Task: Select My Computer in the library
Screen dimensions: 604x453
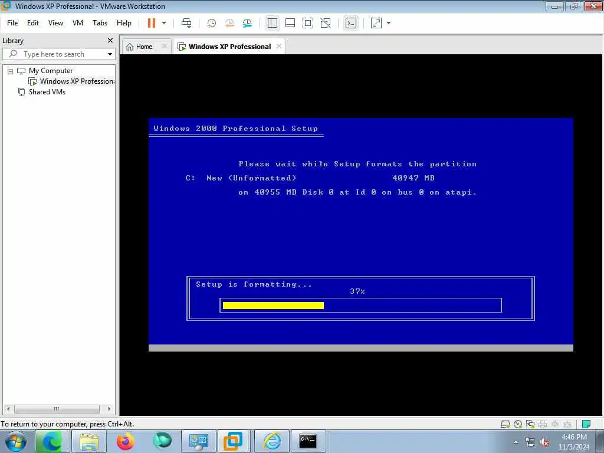Action: pos(51,71)
